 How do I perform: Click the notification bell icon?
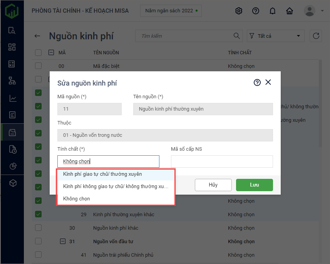pos(273,11)
